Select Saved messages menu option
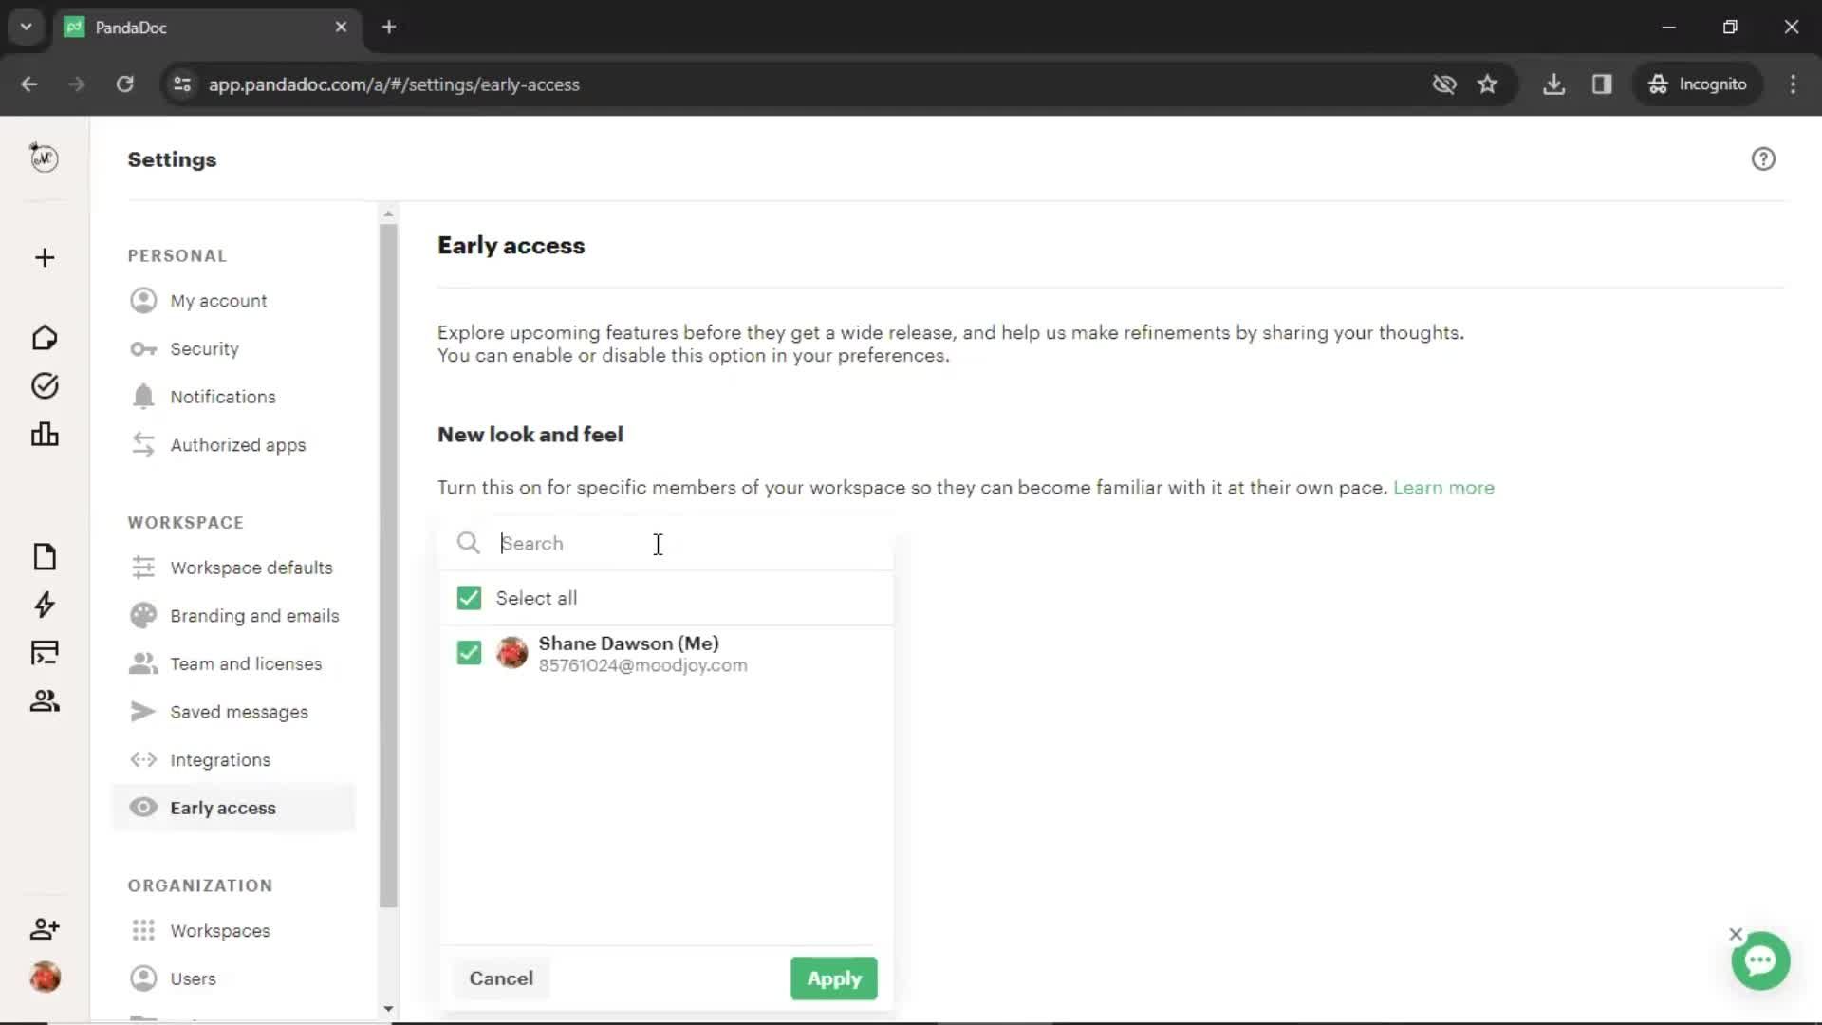This screenshot has height=1025, width=1822. [x=239, y=711]
